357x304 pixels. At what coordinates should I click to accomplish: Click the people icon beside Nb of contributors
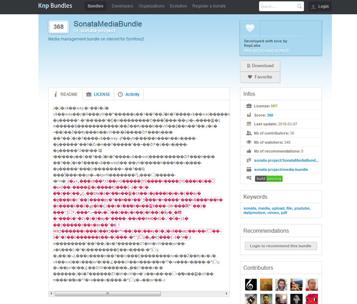click(x=249, y=133)
